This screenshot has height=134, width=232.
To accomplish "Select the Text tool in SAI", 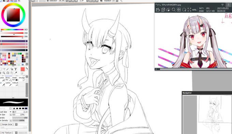I will pos(16,69).
